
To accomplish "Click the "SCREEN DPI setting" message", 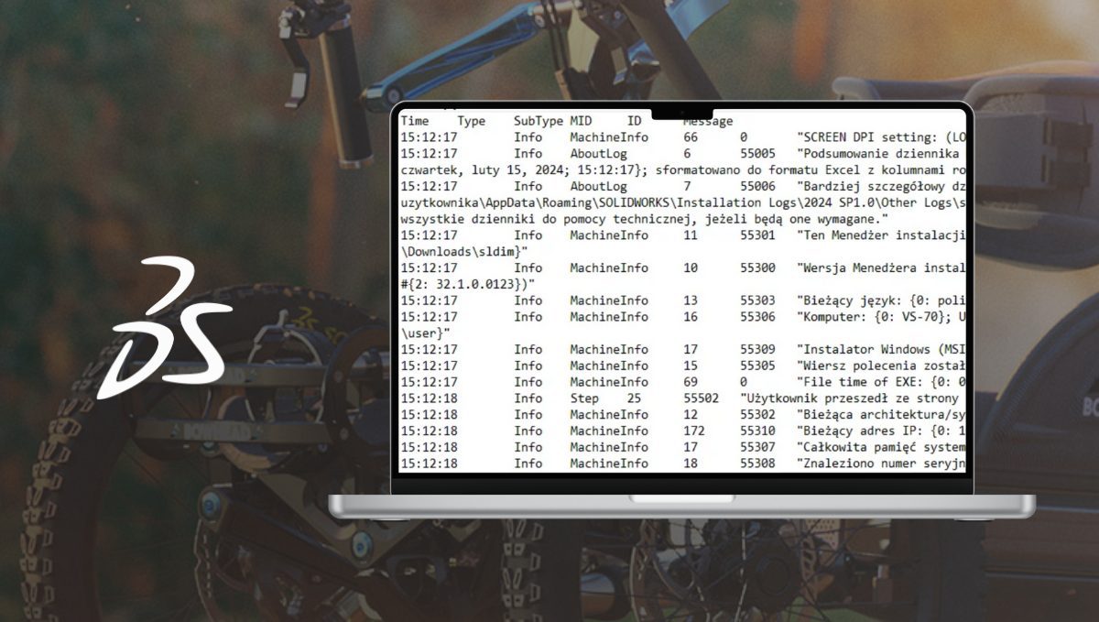I will [x=881, y=137].
